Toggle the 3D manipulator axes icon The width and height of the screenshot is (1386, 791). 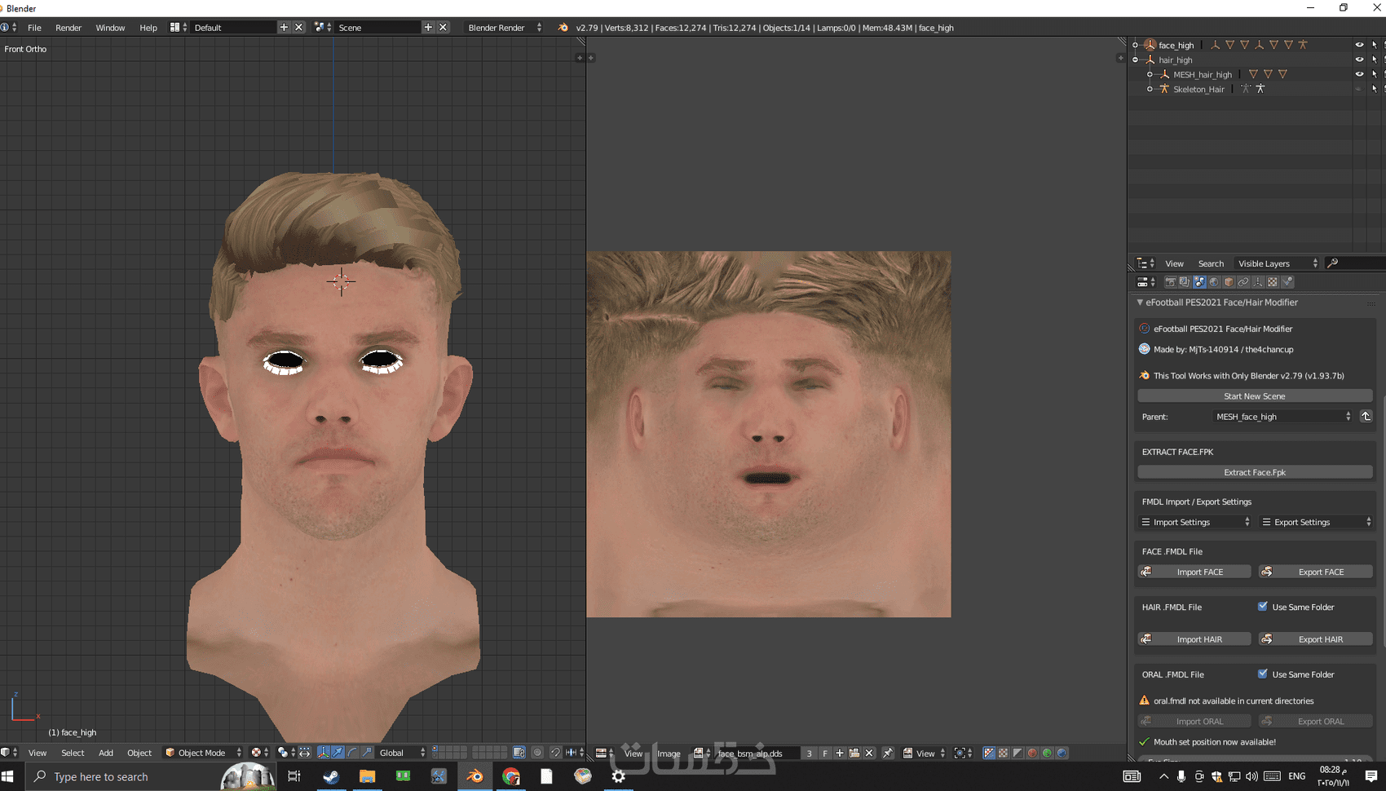(x=324, y=753)
